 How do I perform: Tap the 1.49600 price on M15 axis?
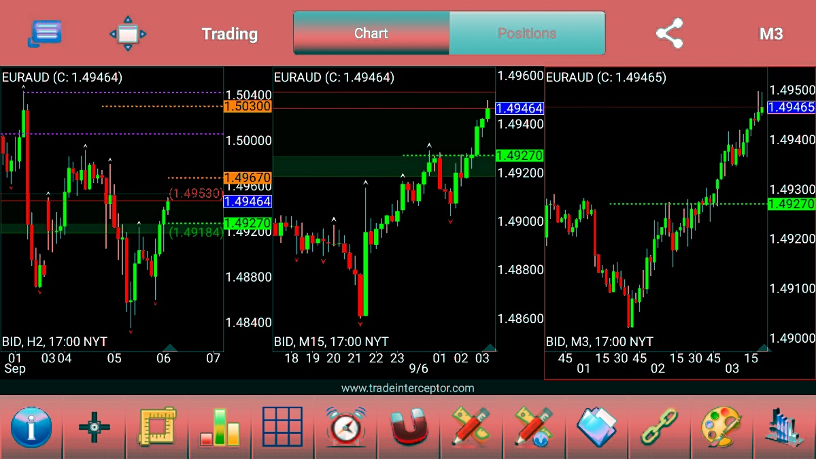(521, 75)
